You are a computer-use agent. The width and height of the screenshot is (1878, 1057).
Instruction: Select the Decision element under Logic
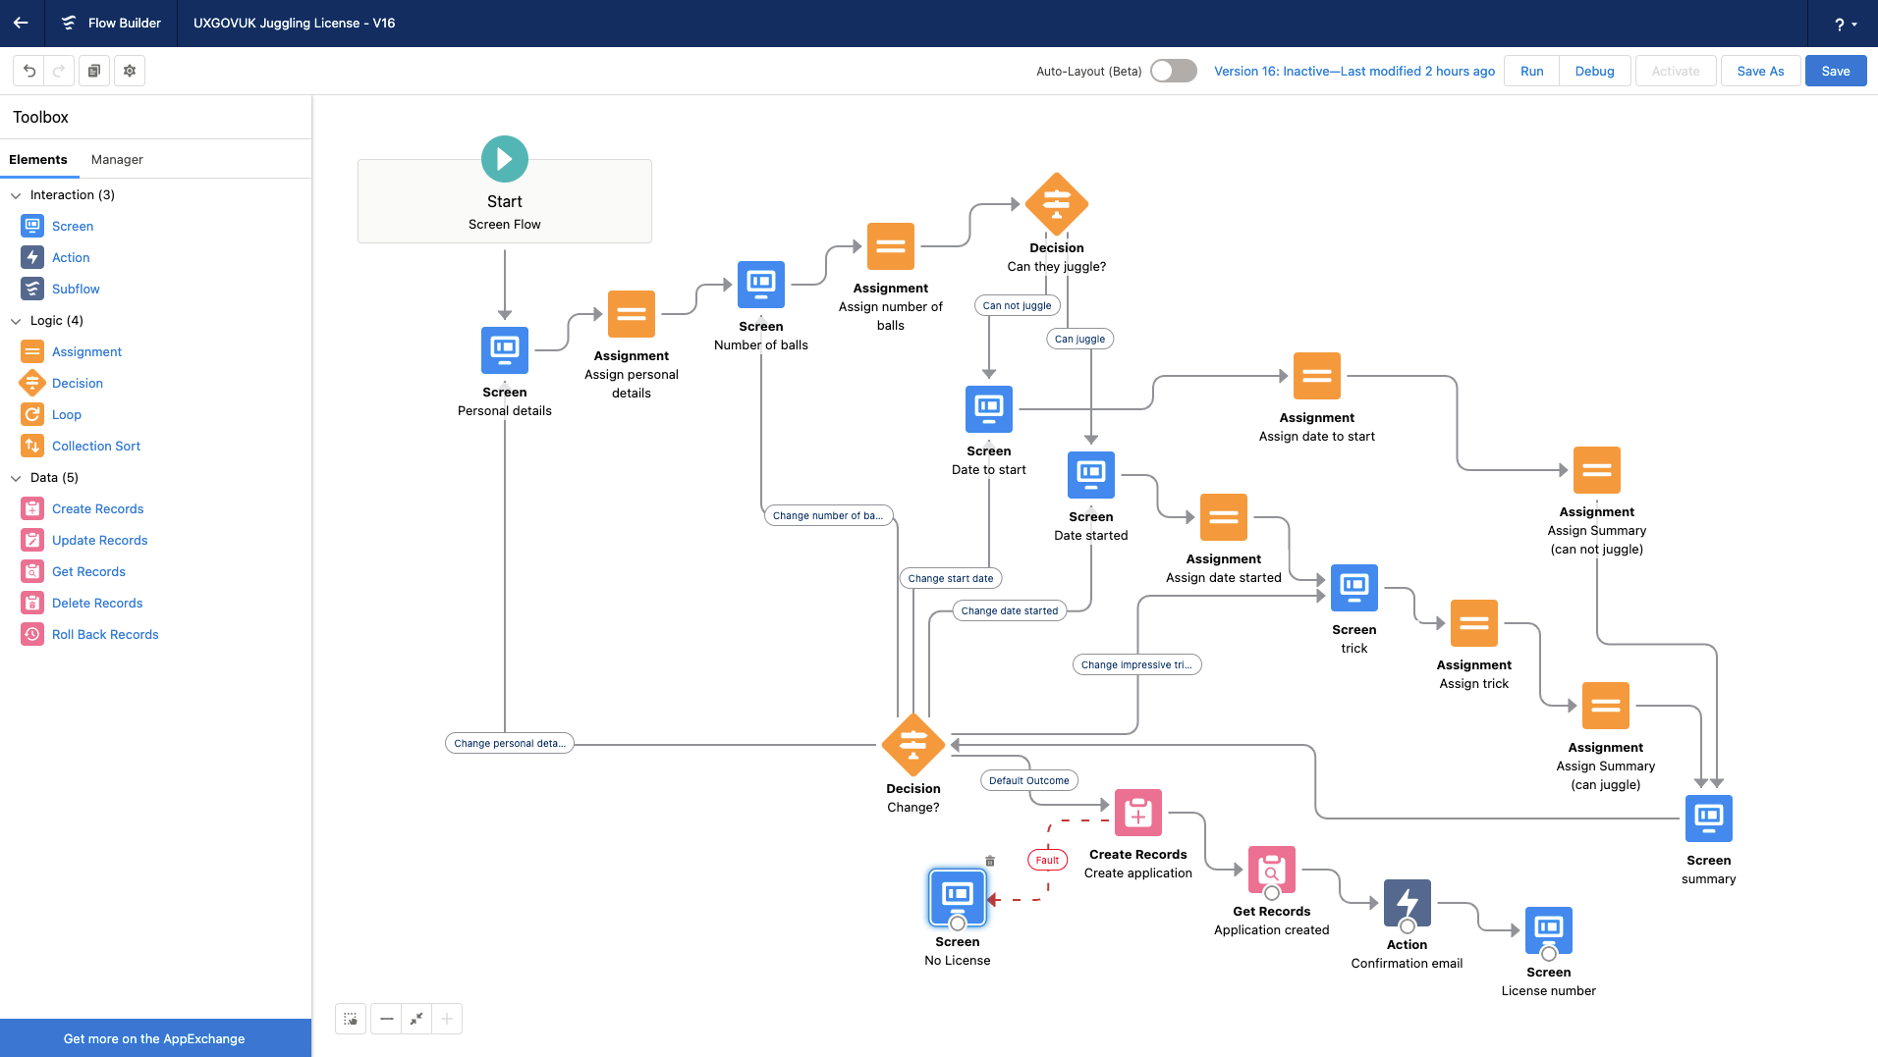coord(77,383)
